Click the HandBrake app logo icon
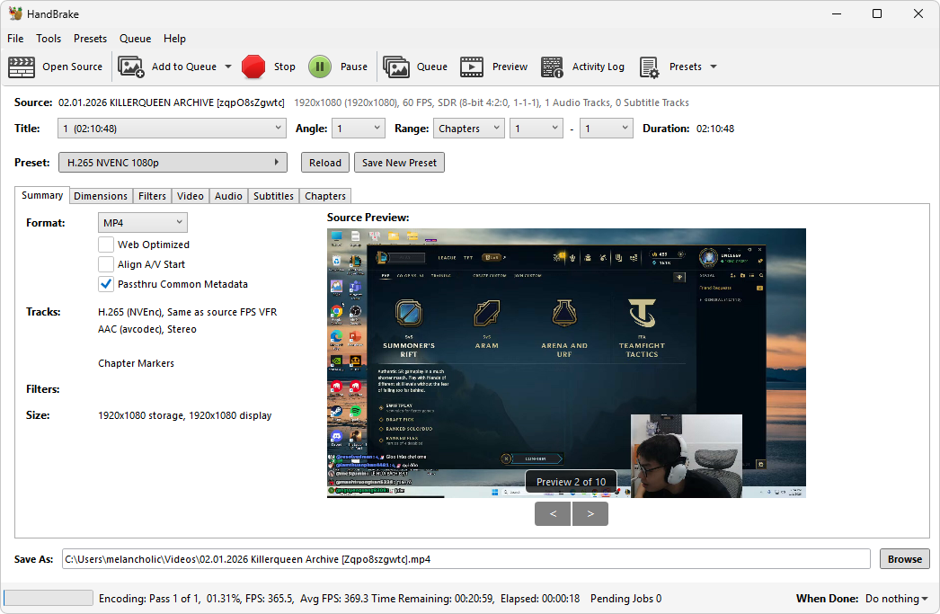 [15, 13]
